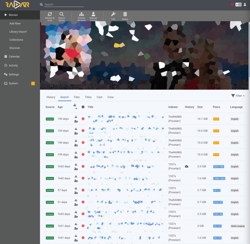The image size is (250, 244).
Task: Click download icon for 10.4 GiB release
Action: [x=76, y=153]
